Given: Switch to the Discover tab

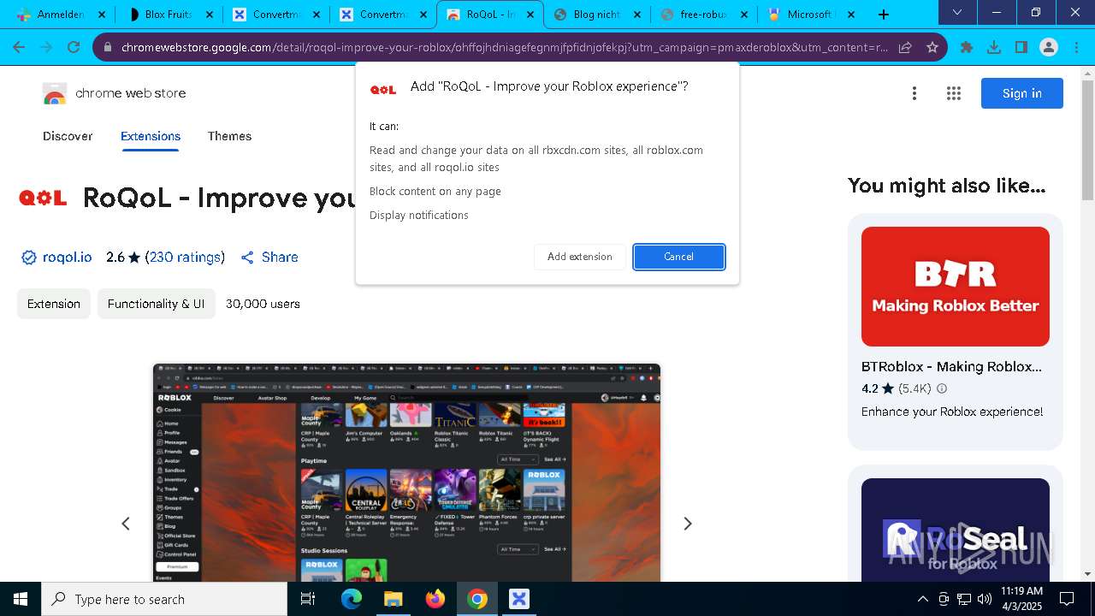Looking at the screenshot, I should [68, 136].
